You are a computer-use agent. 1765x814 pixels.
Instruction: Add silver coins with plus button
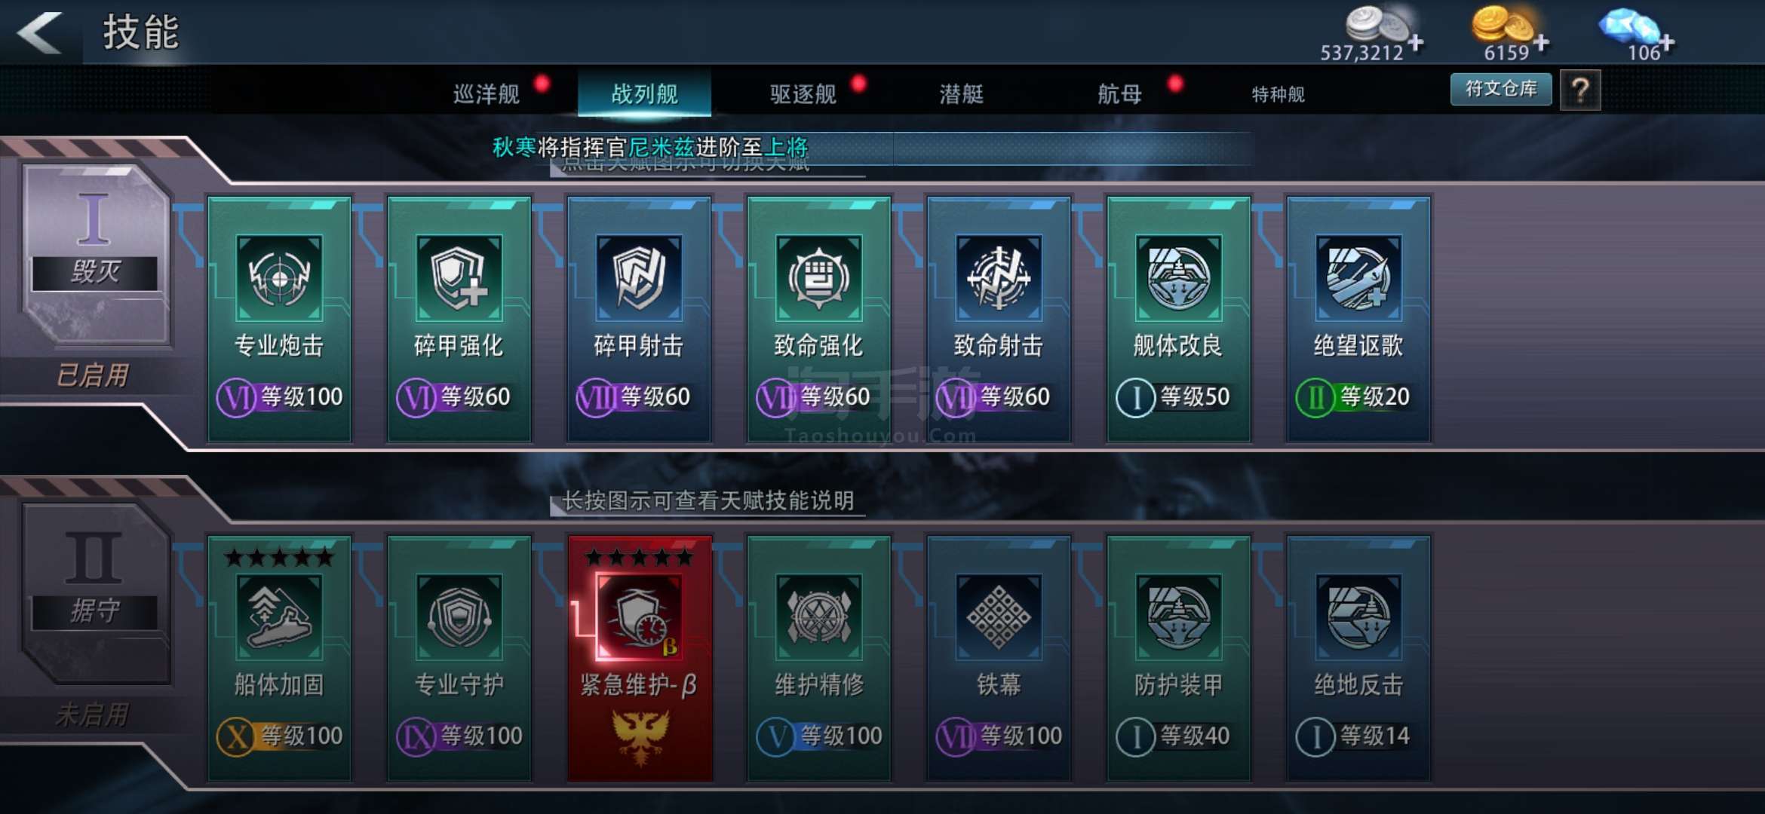click(x=1416, y=43)
